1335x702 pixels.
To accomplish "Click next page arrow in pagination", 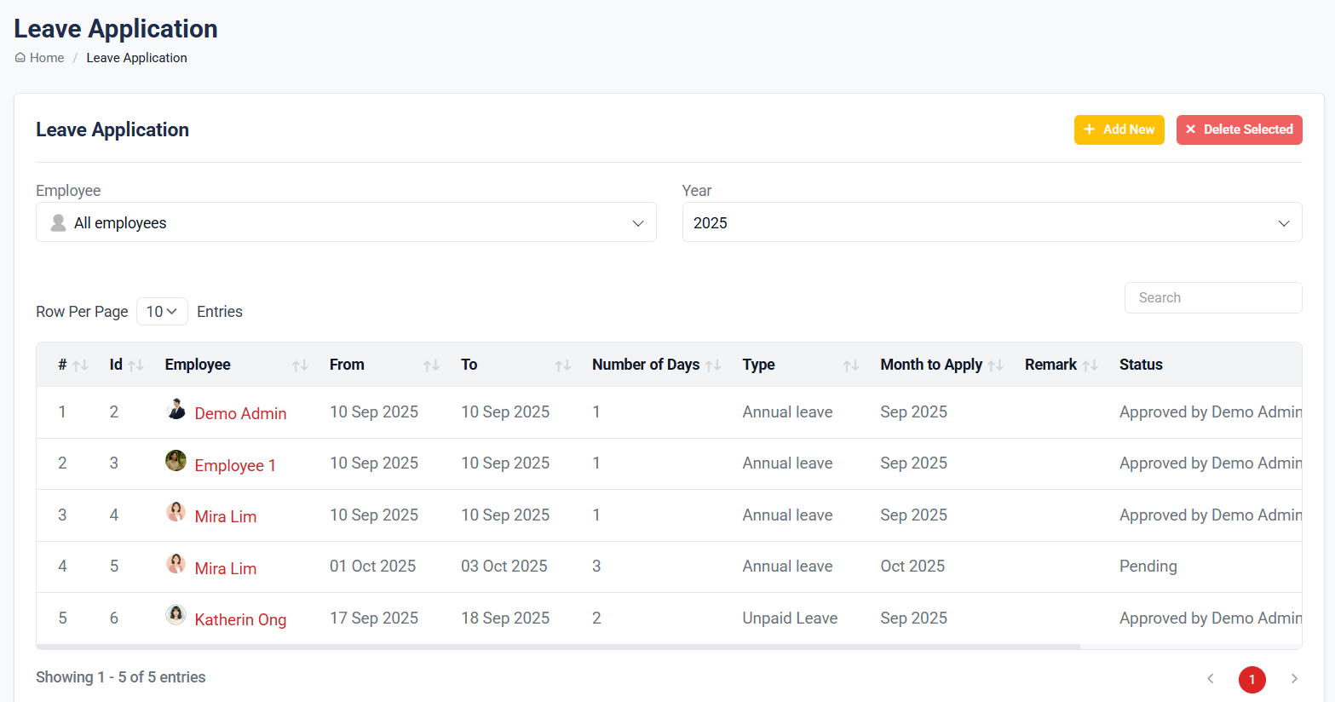I will tap(1294, 679).
